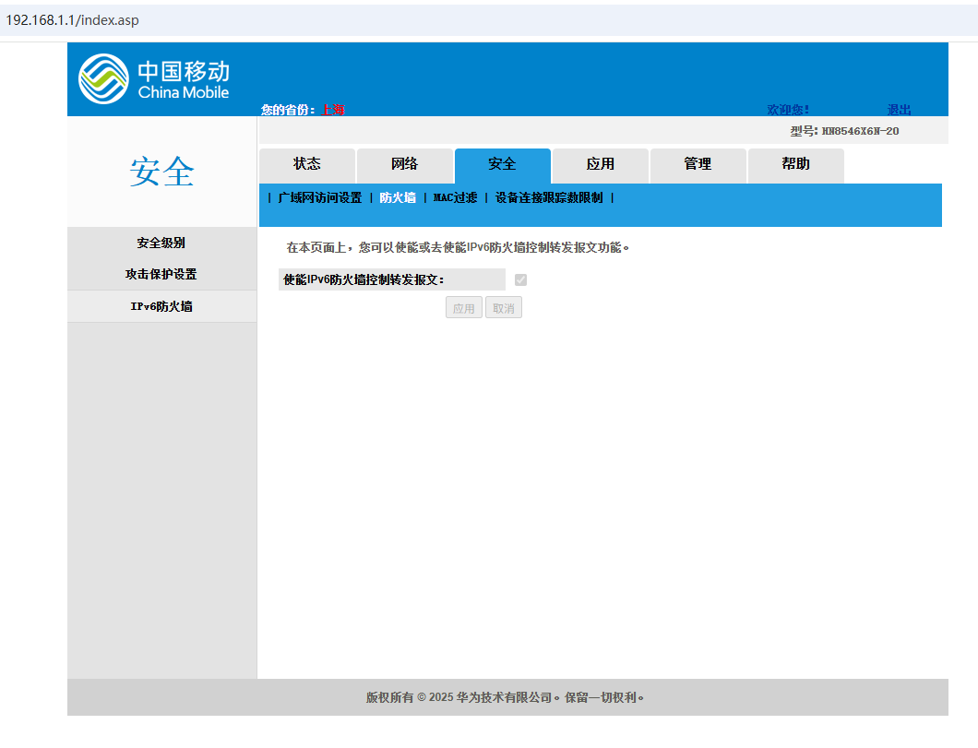Select IPv6防火墙 in the sidebar
Viewport: 978px width, 748px height.
(161, 306)
